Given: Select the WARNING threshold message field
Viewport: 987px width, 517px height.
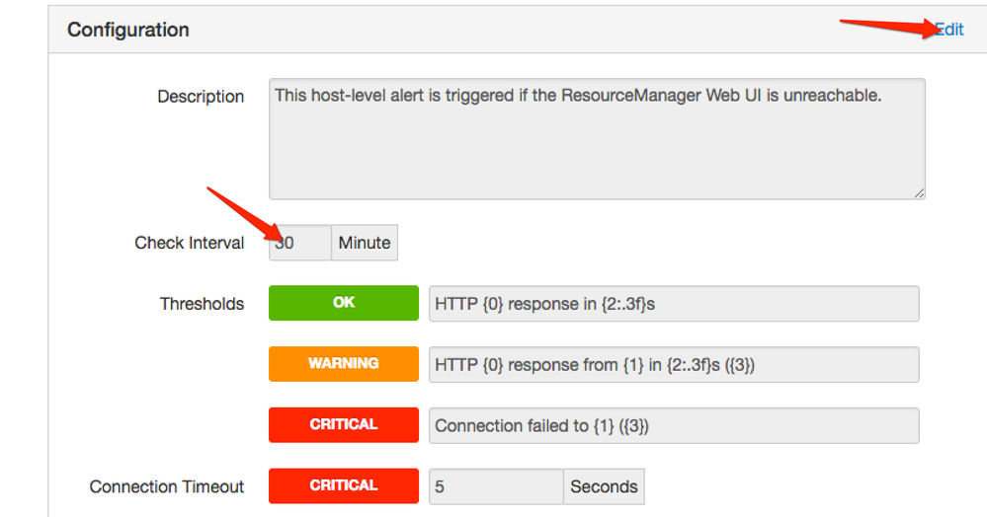Looking at the screenshot, I should pos(674,365).
